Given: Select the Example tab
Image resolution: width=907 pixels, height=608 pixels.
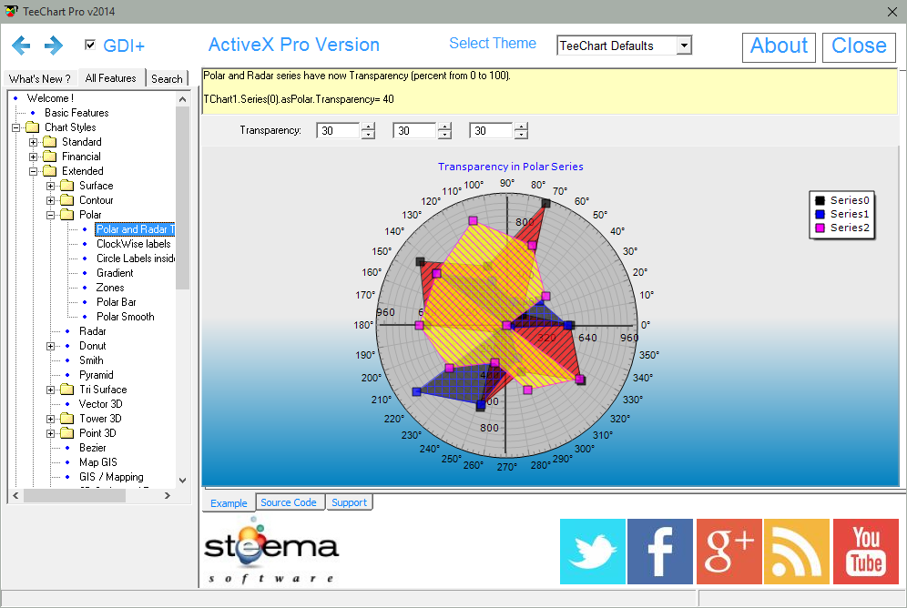Looking at the screenshot, I should click(x=229, y=502).
